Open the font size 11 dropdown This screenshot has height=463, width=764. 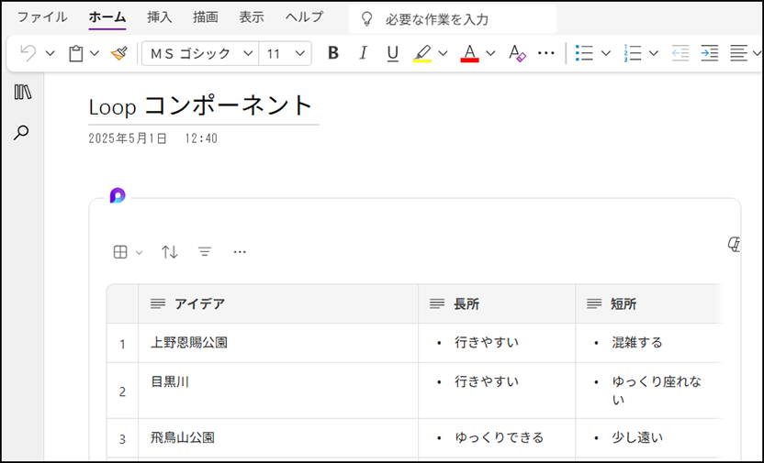[285, 53]
